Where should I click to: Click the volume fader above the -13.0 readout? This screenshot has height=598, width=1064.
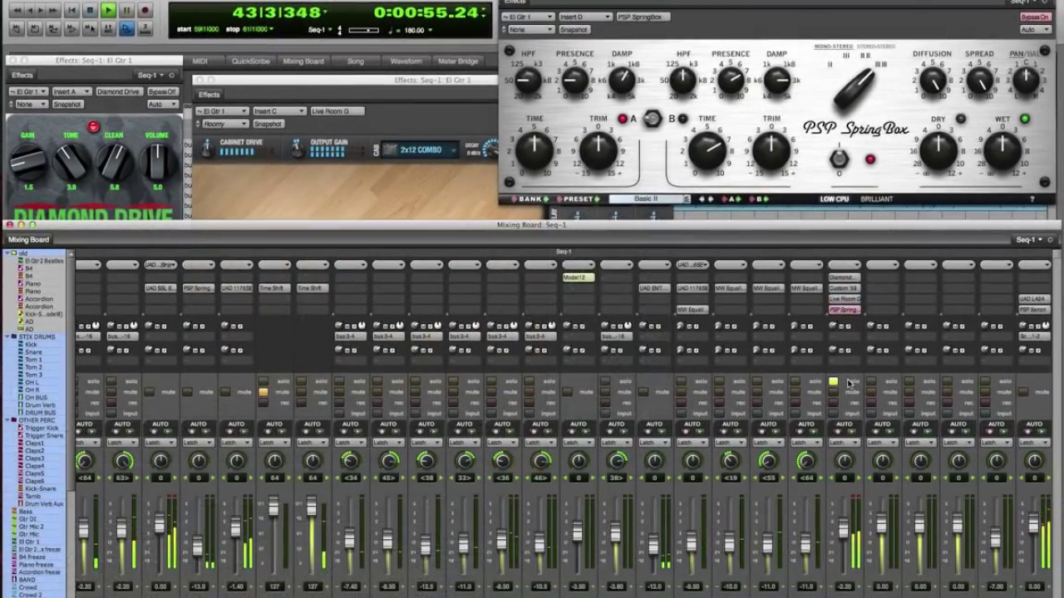click(x=198, y=546)
